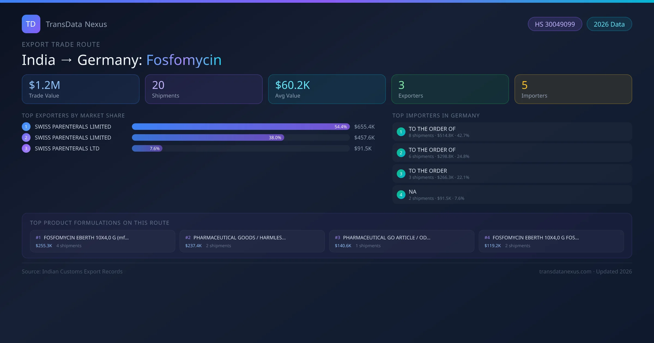
Task: Click the TD logo icon
Action: click(31, 24)
